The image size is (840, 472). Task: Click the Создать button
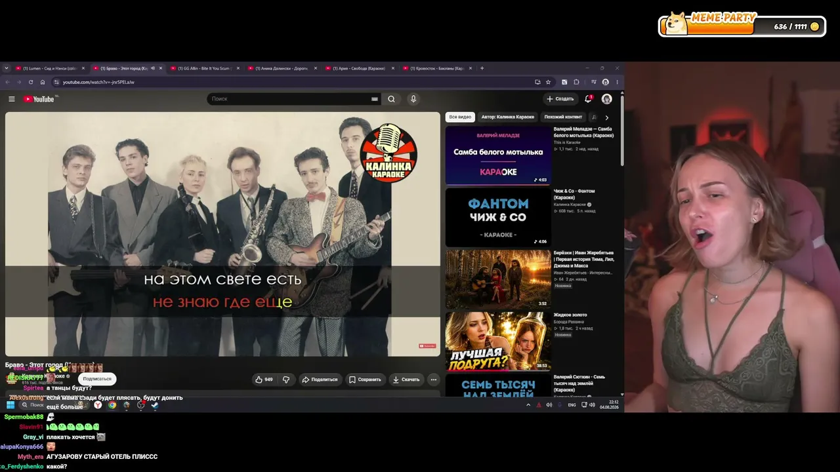click(560, 99)
